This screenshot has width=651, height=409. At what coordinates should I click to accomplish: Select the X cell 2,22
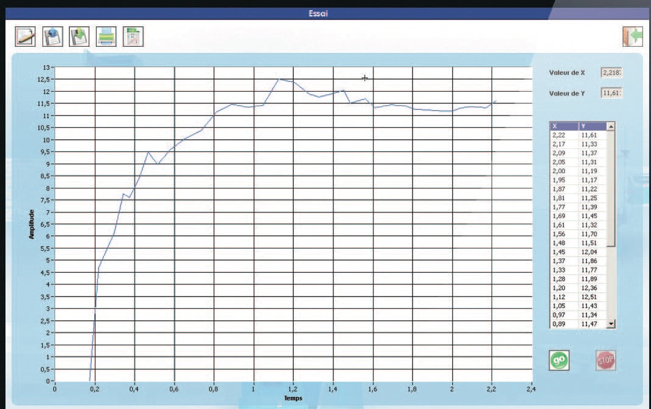tap(564, 136)
